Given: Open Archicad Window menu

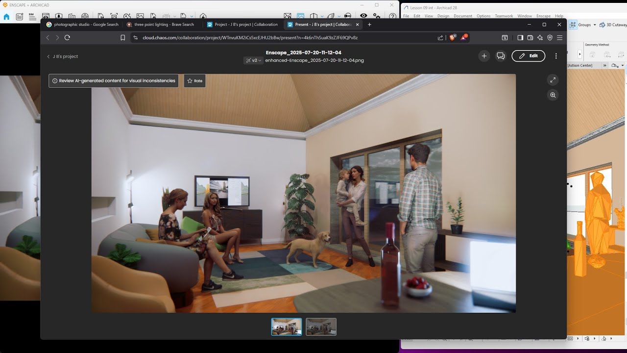Looking at the screenshot, I should tap(525, 16).
